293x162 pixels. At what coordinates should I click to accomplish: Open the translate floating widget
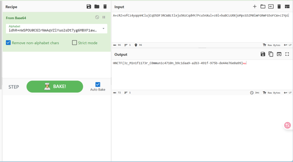tap(288, 125)
